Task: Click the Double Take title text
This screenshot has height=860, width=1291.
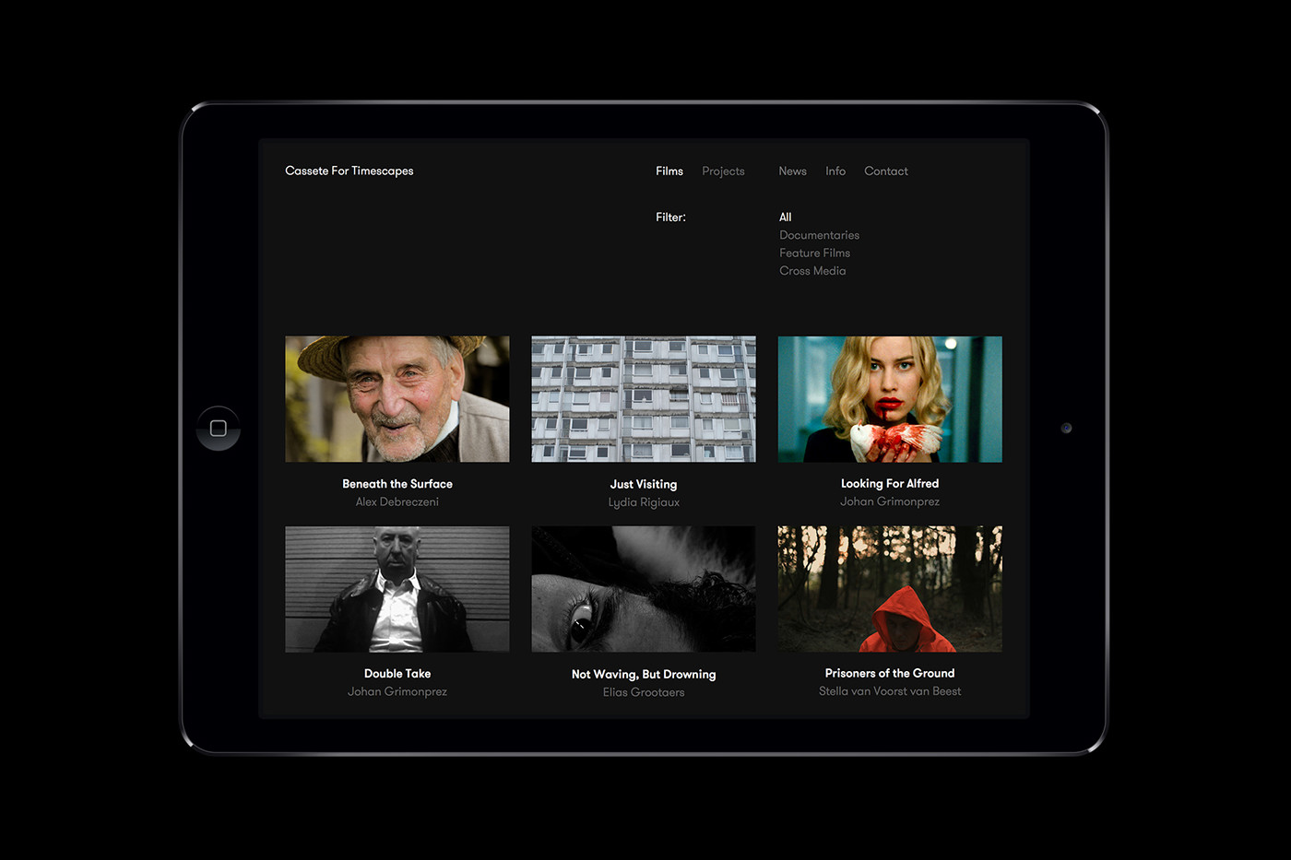Action: (x=397, y=674)
